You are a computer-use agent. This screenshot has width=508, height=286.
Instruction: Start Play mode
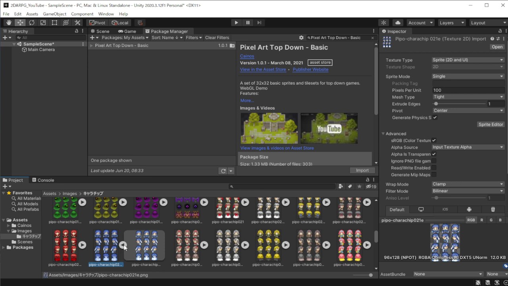tap(236, 23)
